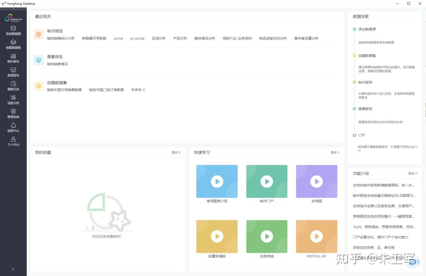
Task: Collapse the left sidebar with the double chevron
Action: (x=13, y=269)
